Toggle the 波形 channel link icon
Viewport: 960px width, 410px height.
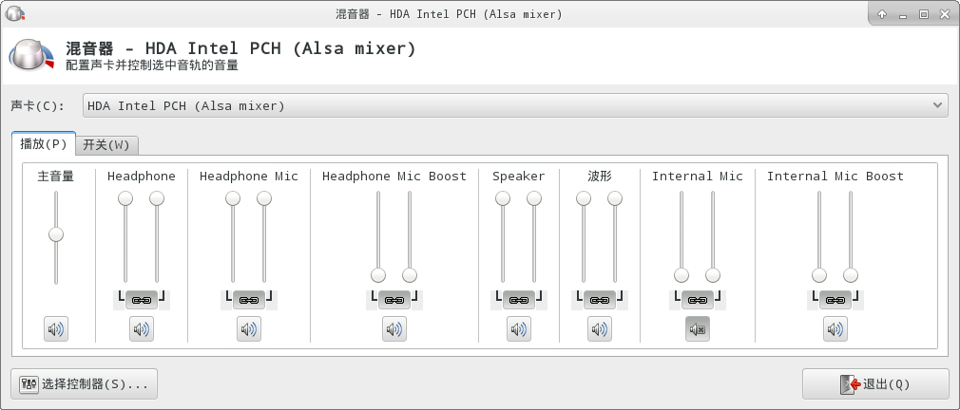coord(600,300)
